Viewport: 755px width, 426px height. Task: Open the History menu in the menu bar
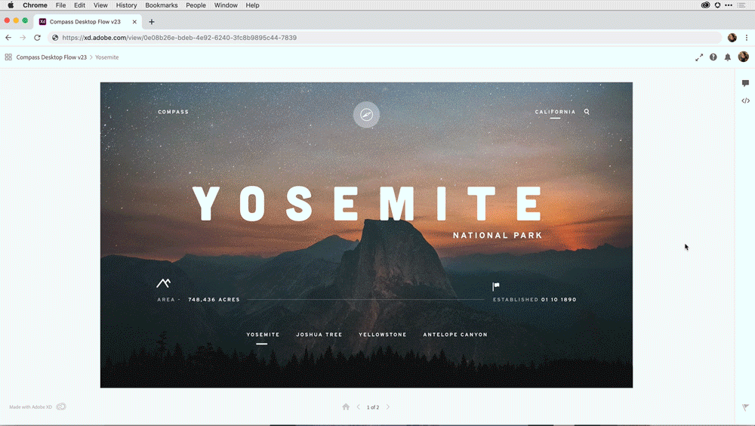tap(126, 5)
